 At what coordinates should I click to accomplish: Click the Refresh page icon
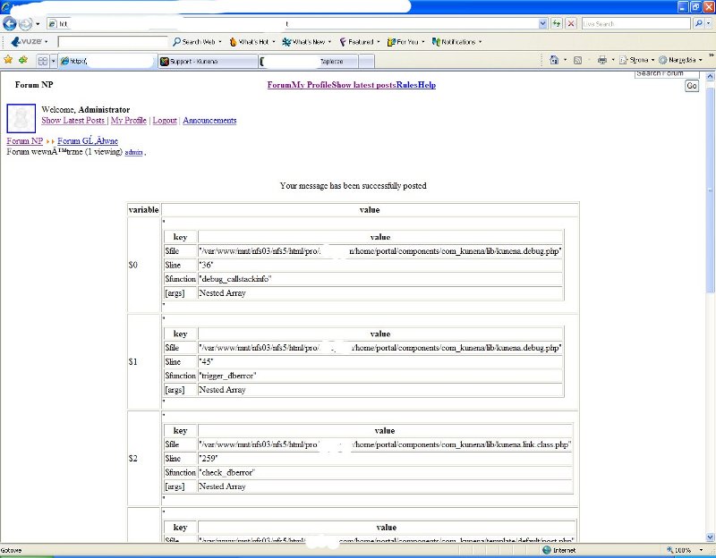tap(557, 23)
